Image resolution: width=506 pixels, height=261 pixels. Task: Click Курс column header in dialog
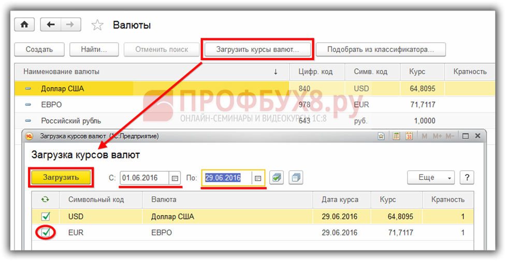pos(397,199)
